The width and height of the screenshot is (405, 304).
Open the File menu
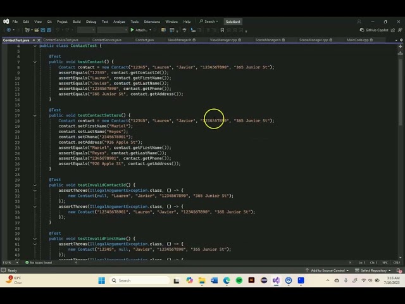click(x=15, y=22)
